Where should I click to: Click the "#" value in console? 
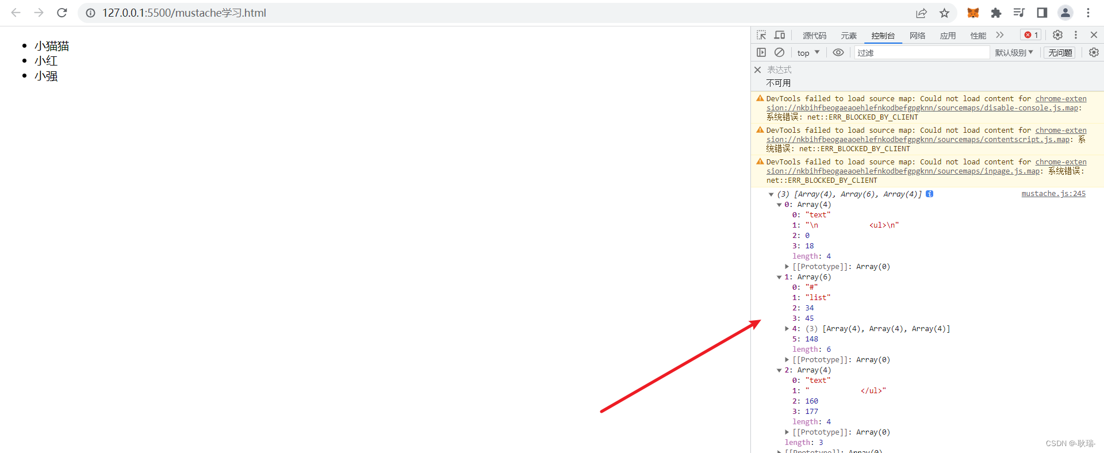[x=811, y=287]
